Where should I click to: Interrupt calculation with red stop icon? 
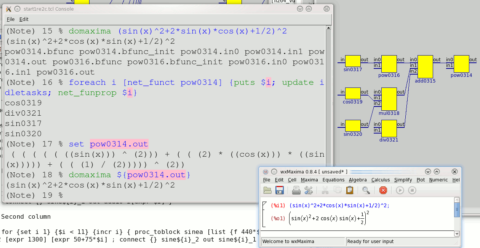coord(383,190)
